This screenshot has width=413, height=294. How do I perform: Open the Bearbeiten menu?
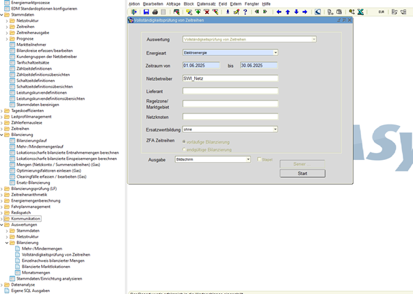153,4
